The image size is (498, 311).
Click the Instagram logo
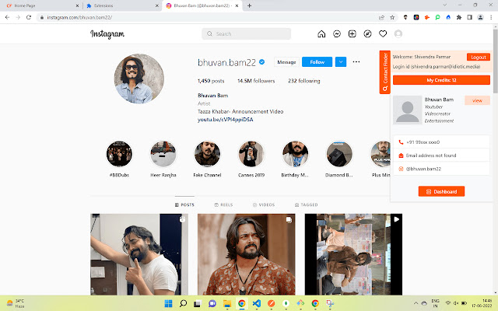(107, 34)
